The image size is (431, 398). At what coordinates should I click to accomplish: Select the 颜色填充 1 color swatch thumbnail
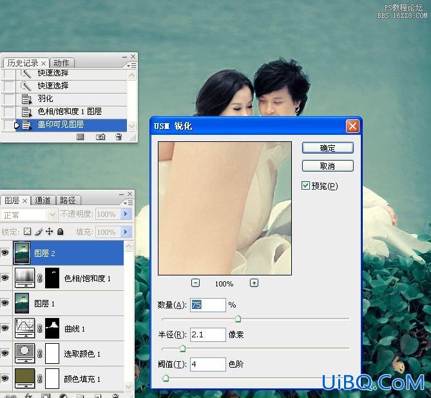(25, 379)
